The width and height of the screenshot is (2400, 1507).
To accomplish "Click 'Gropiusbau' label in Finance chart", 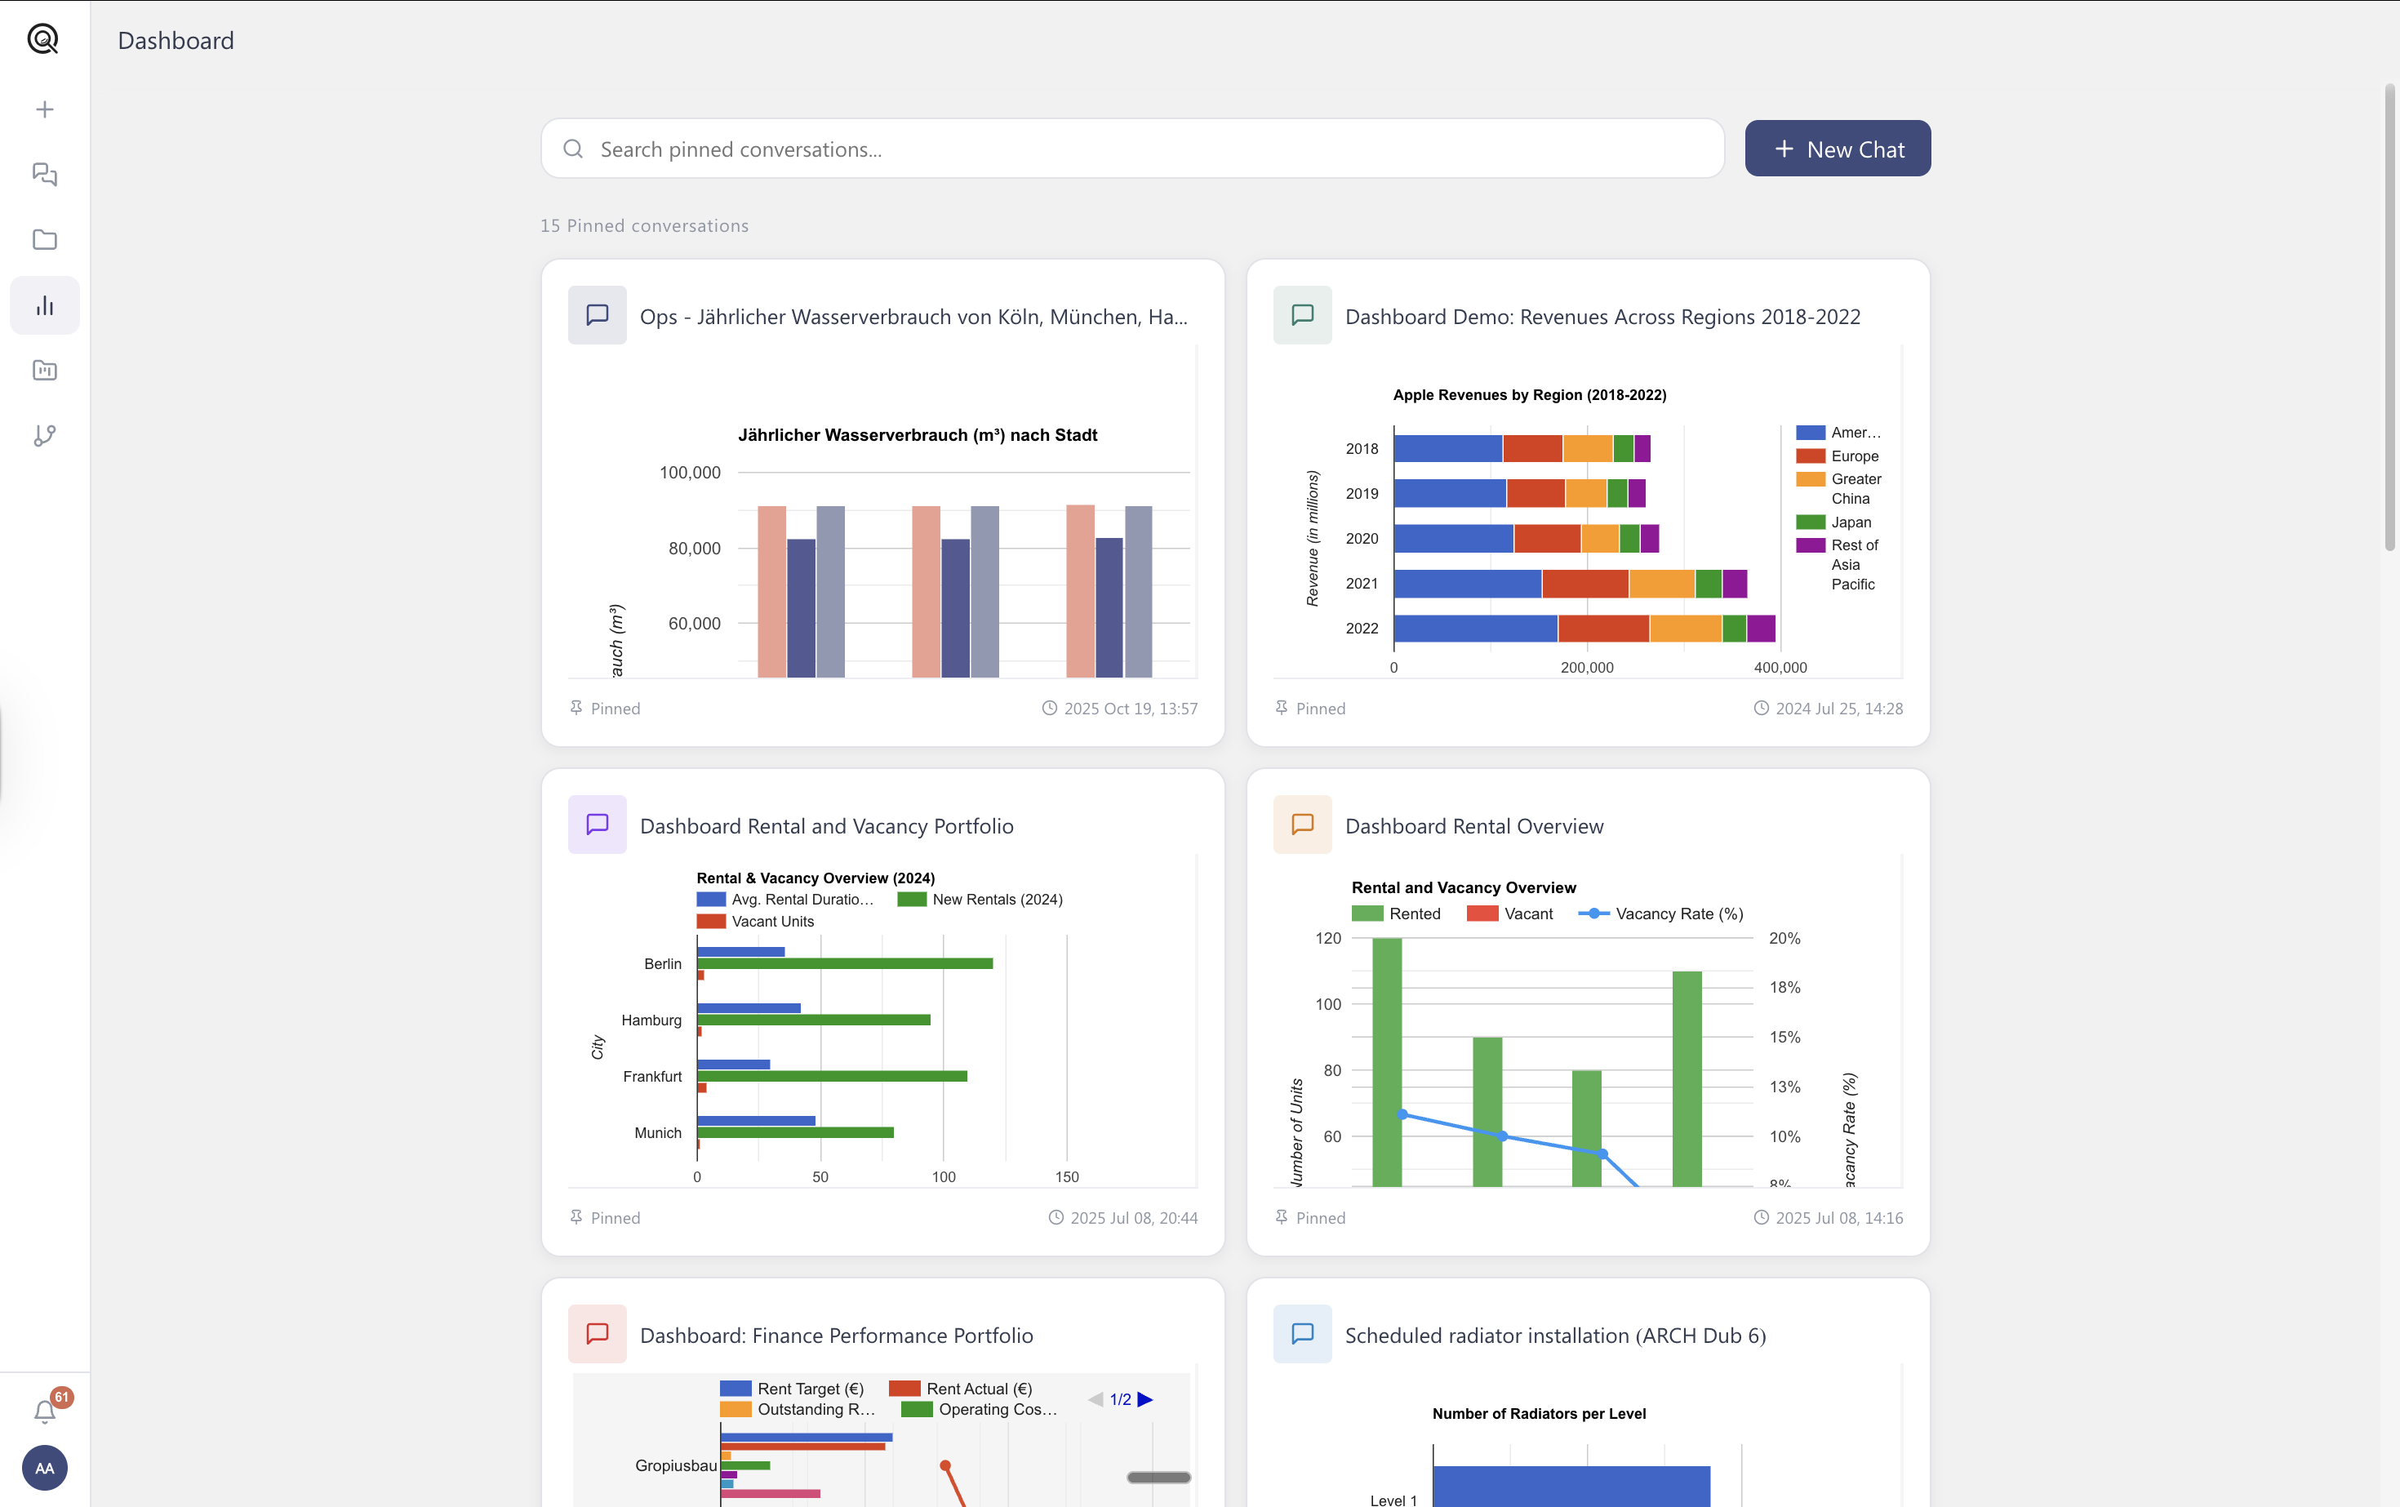I will 676,1465.
